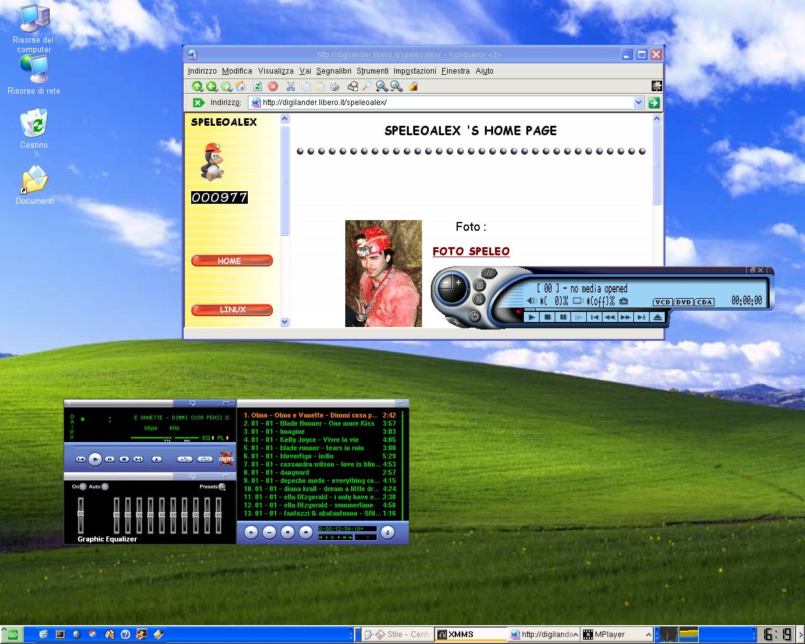The height and width of the screenshot is (644, 805).
Task: Open the FOTO SPELEO link
Action: (x=471, y=252)
